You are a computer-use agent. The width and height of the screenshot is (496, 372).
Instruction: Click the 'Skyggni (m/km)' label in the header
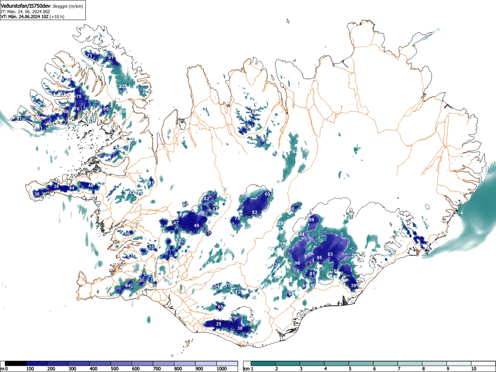tap(67, 6)
